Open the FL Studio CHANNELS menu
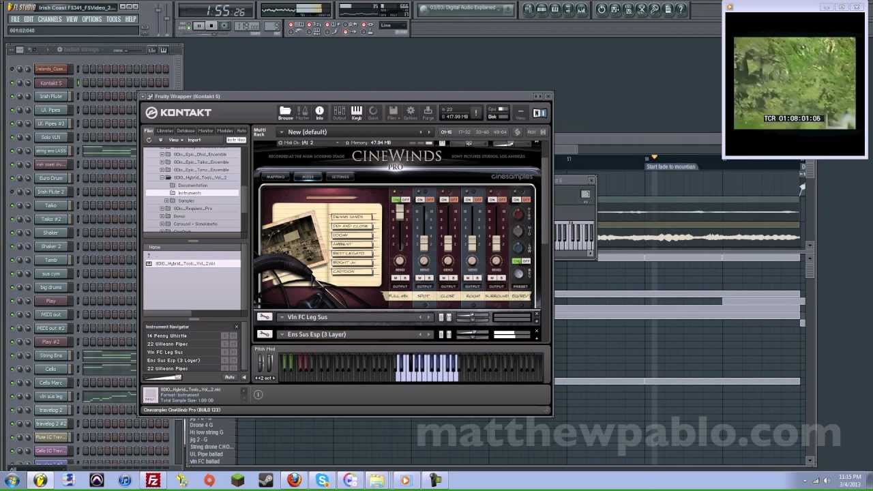 click(50, 19)
